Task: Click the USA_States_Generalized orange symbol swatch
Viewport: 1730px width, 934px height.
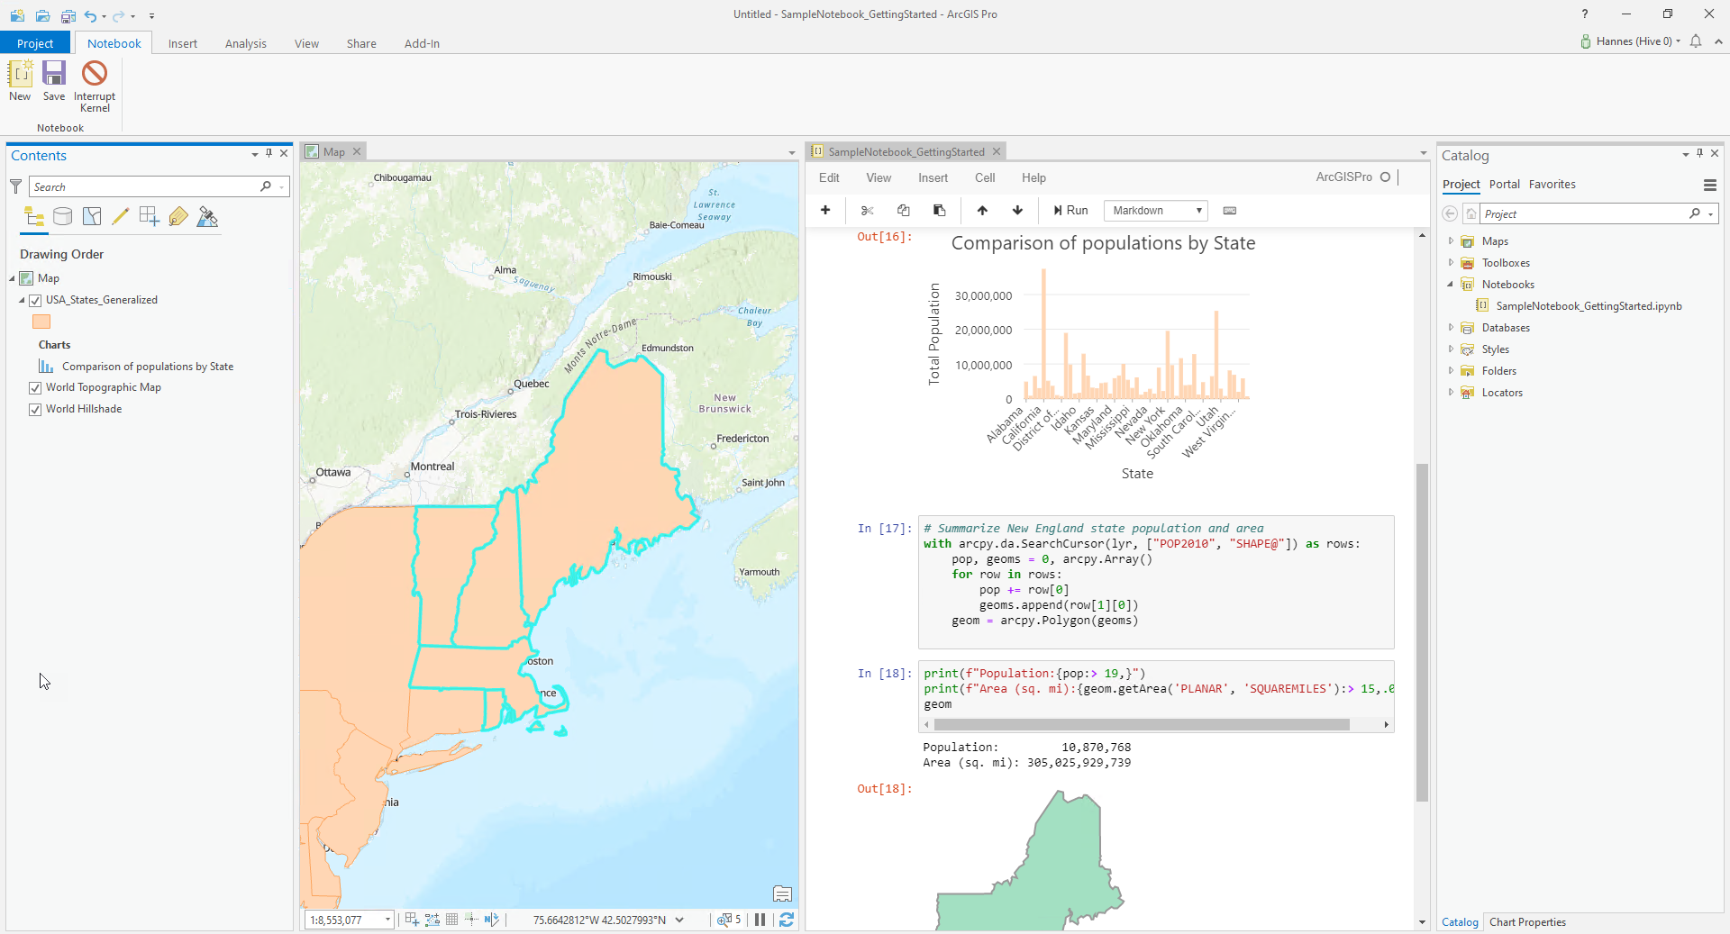Action: (x=41, y=322)
